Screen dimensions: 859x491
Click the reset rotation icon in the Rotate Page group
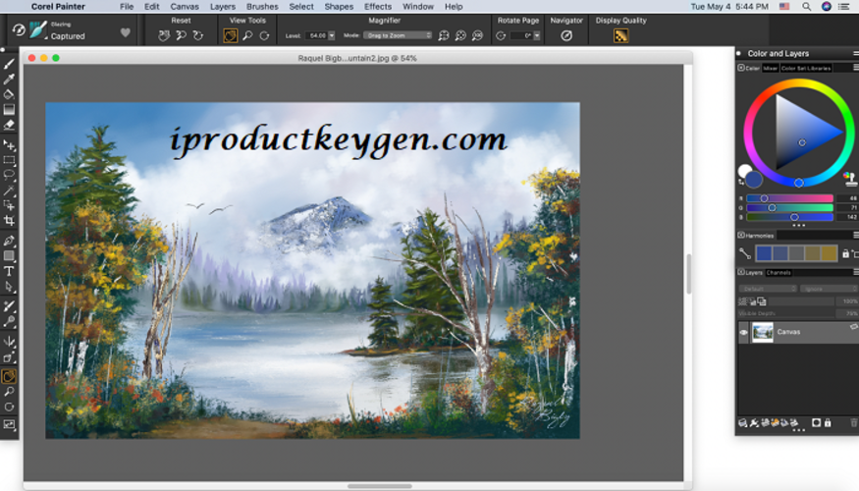click(x=501, y=35)
